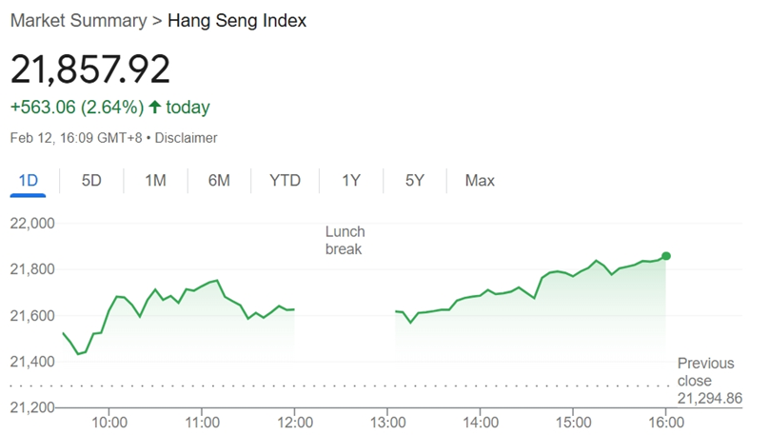The width and height of the screenshot is (769, 435).
Task: Open the Disclaimer link
Action: [x=186, y=138]
